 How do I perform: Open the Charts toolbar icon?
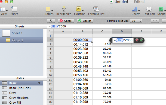[x=134, y=9]
